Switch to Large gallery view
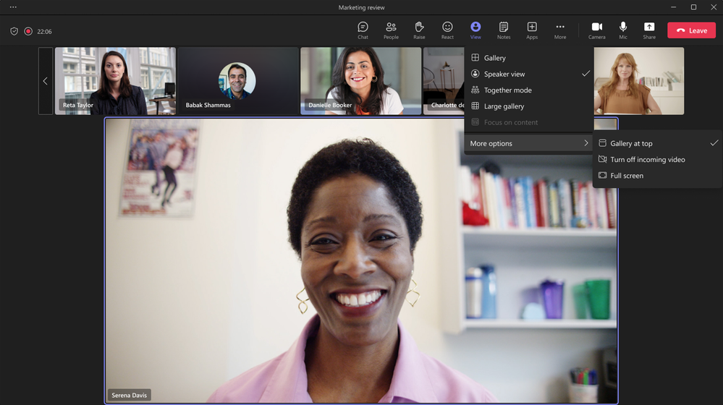 504,106
